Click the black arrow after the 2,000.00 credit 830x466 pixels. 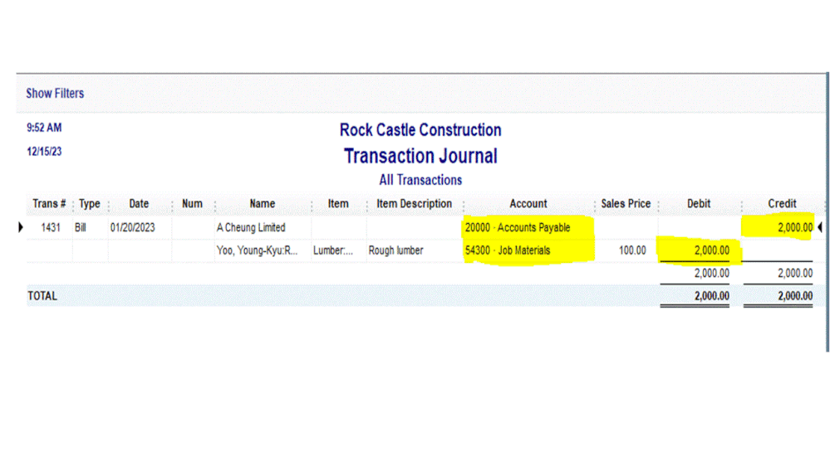click(820, 228)
